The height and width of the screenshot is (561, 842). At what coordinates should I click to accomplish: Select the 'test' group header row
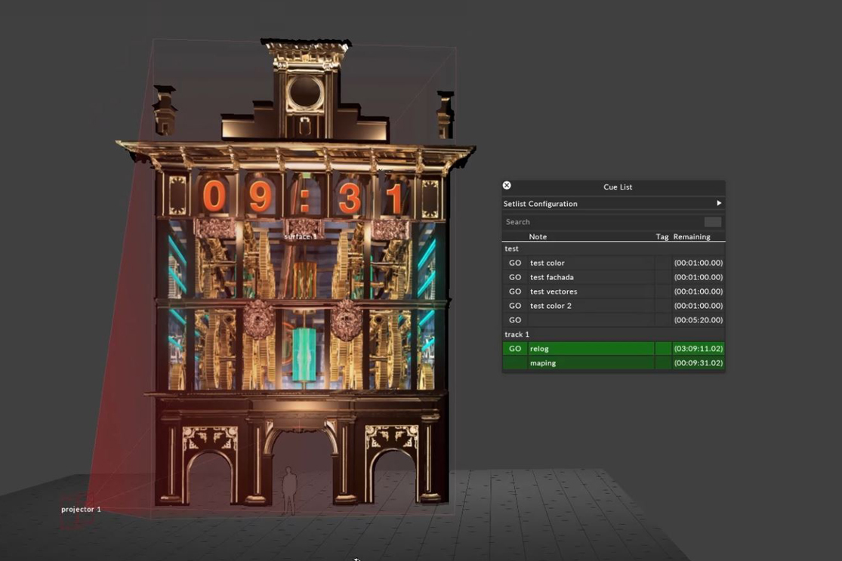point(613,248)
